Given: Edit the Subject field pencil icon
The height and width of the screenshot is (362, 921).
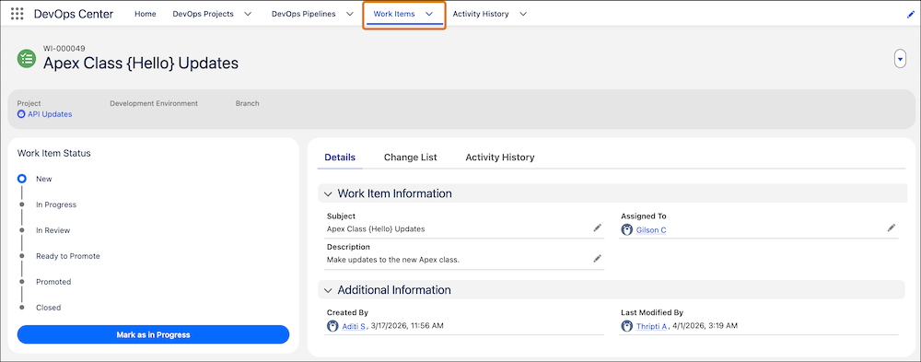Looking at the screenshot, I should click(x=598, y=228).
